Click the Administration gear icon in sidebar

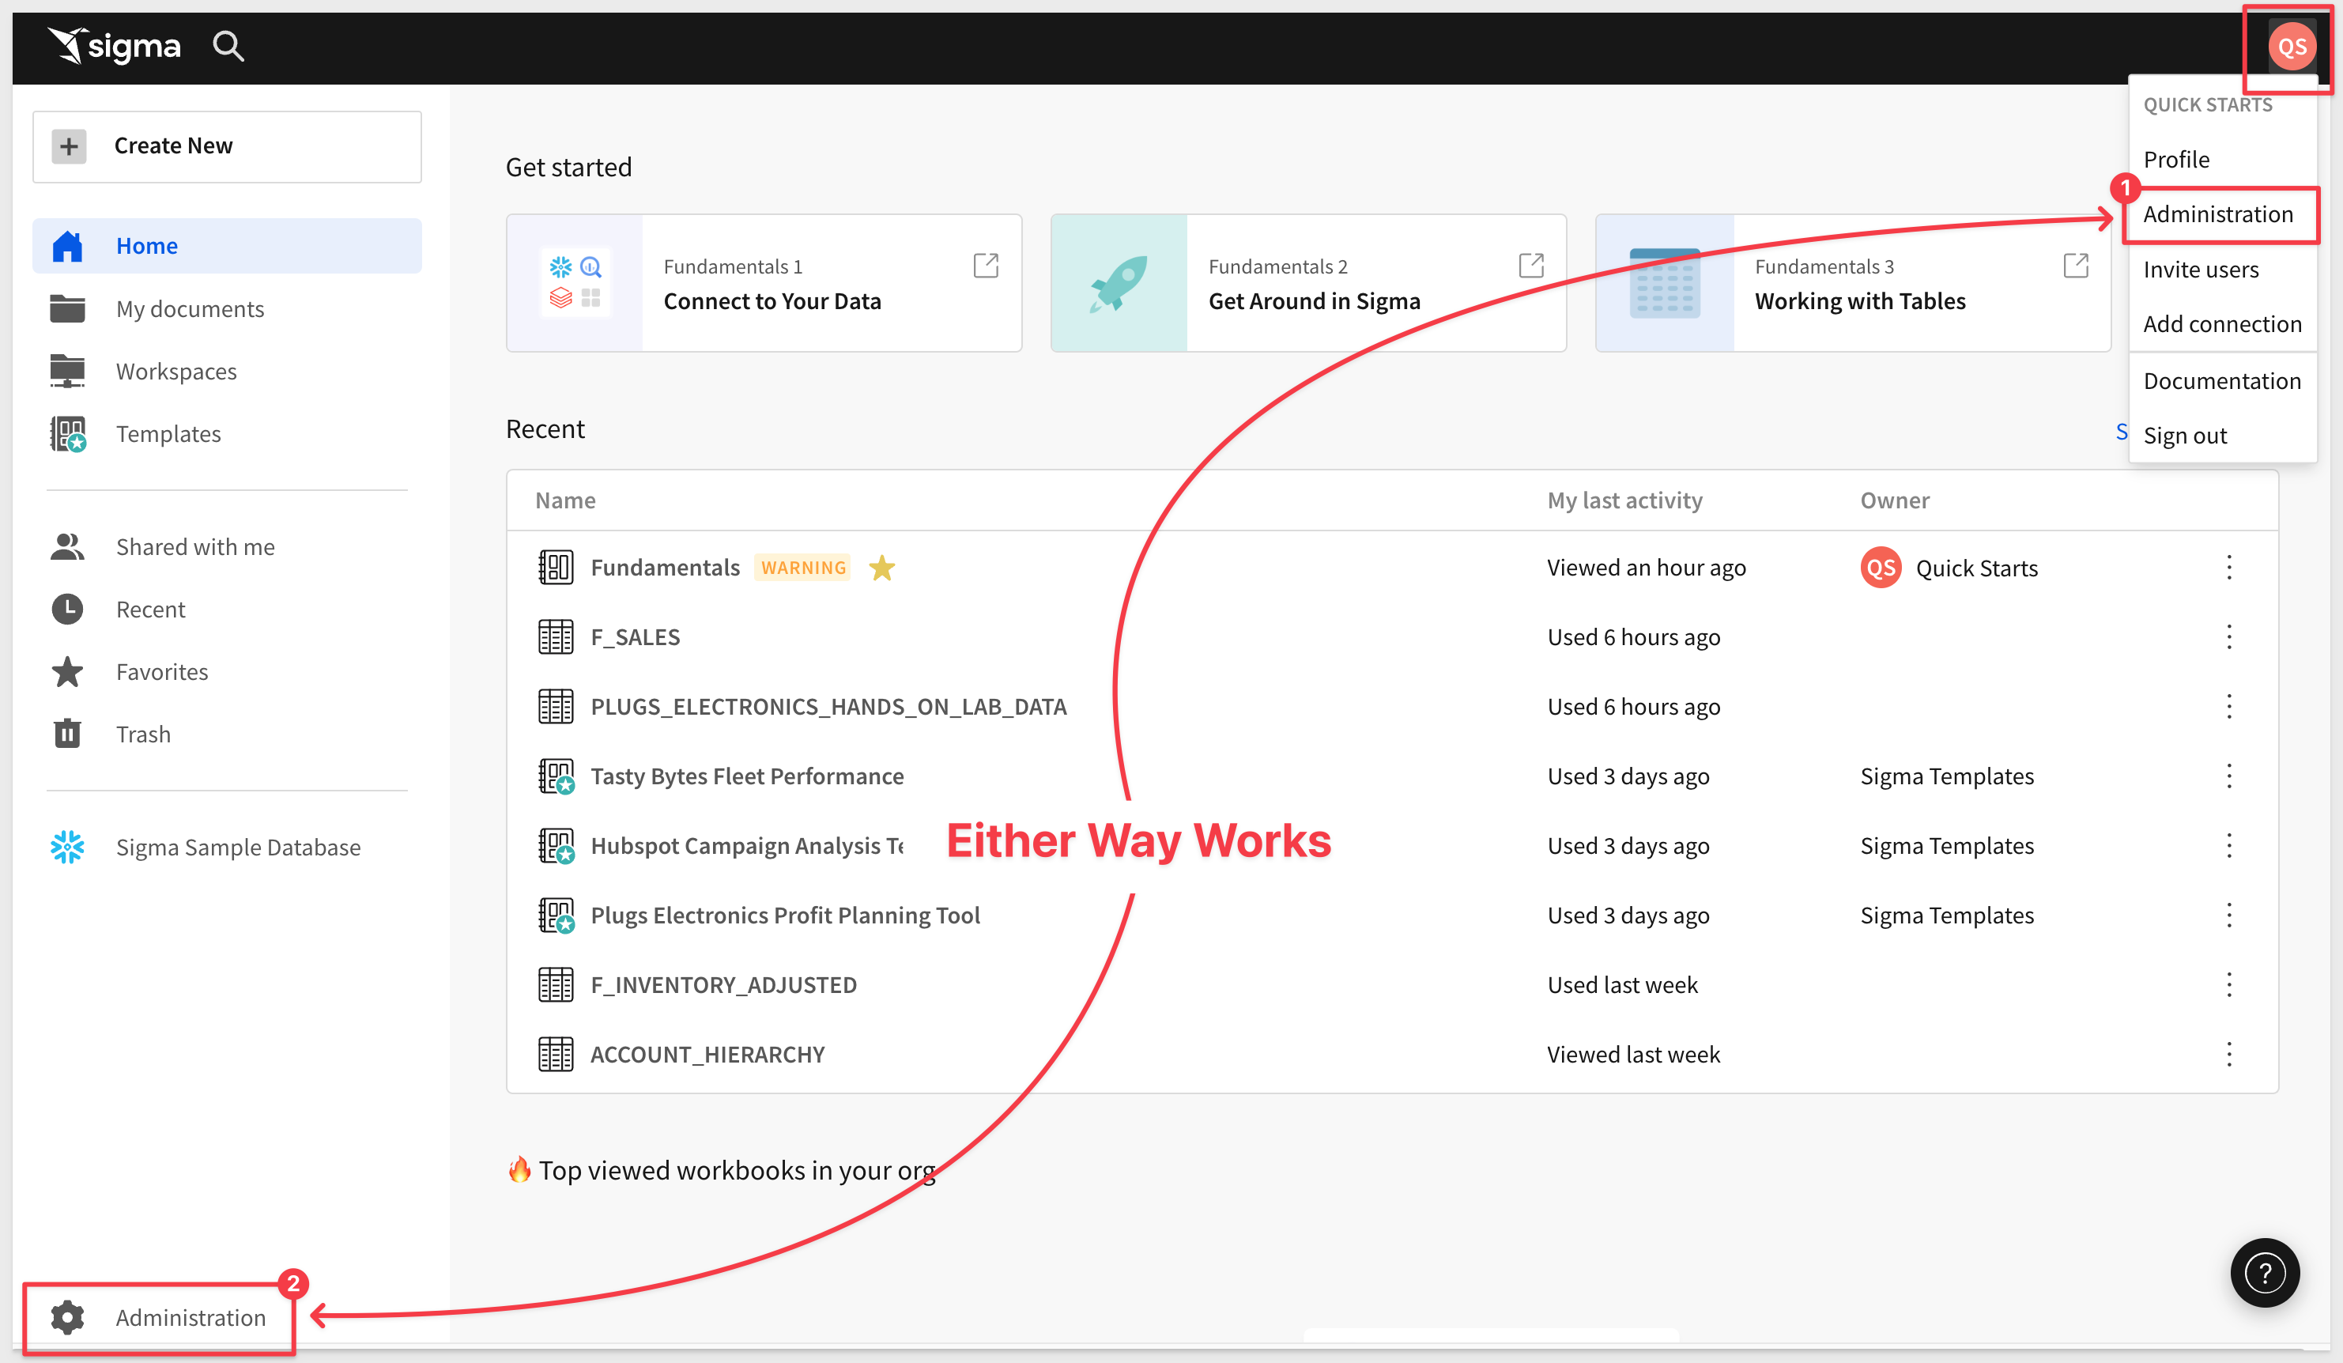point(67,1317)
